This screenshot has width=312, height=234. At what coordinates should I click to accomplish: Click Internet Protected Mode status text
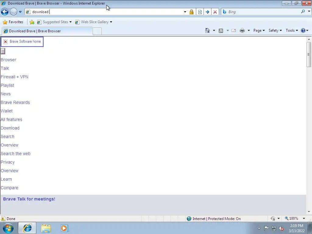(x=217, y=219)
